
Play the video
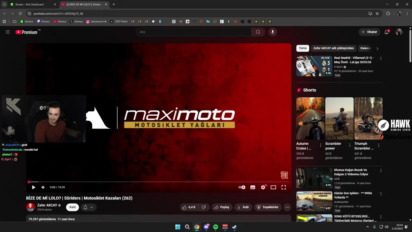tap(33, 187)
